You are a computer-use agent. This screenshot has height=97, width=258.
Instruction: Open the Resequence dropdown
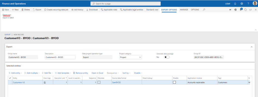click(x=113, y=73)
